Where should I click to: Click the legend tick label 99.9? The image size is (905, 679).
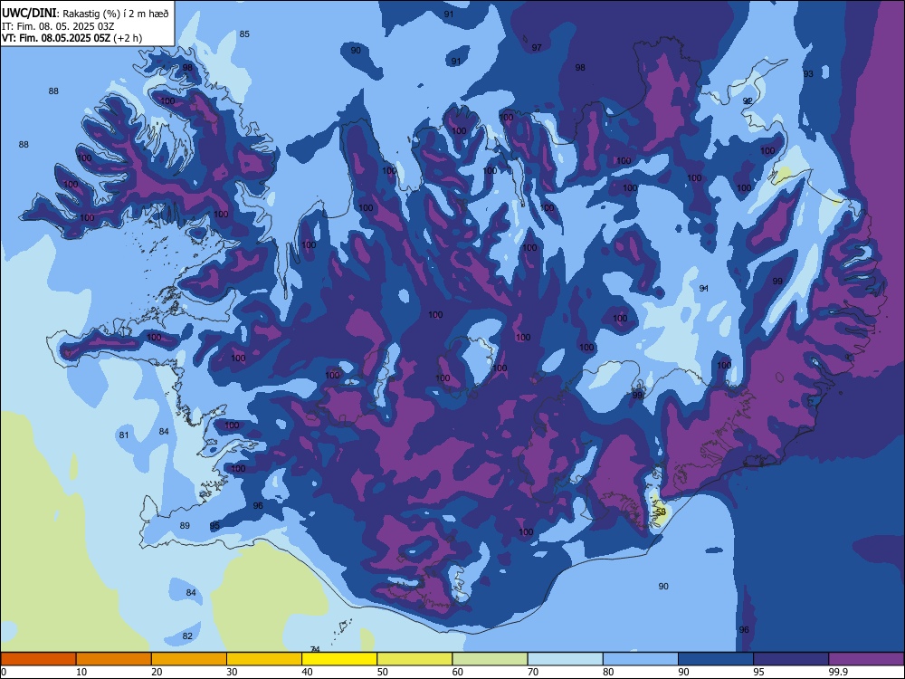(x=837, y=672)
